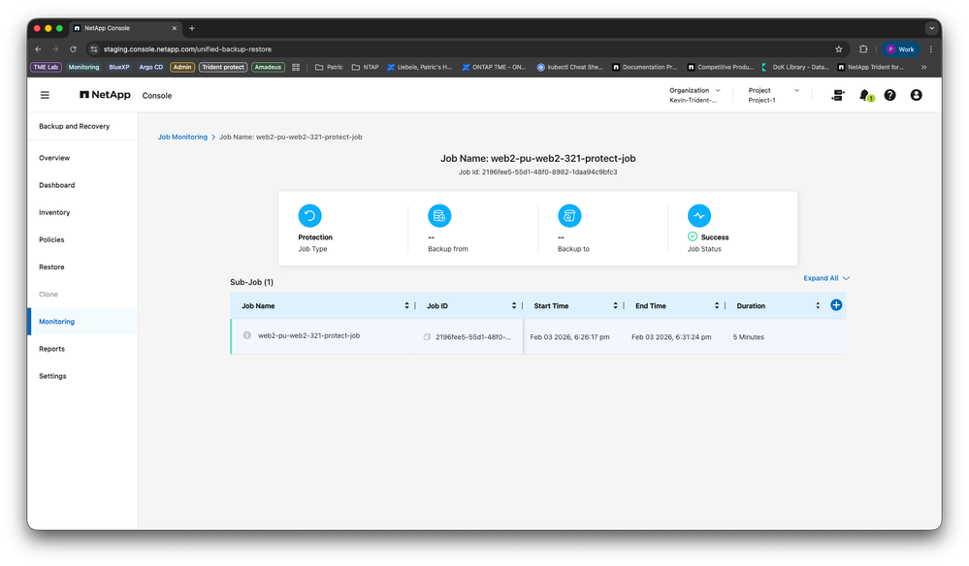This screenshot has height=566, width=969.
Task: Click the green Success checkmark icon
Action: (x=693, y=236)
